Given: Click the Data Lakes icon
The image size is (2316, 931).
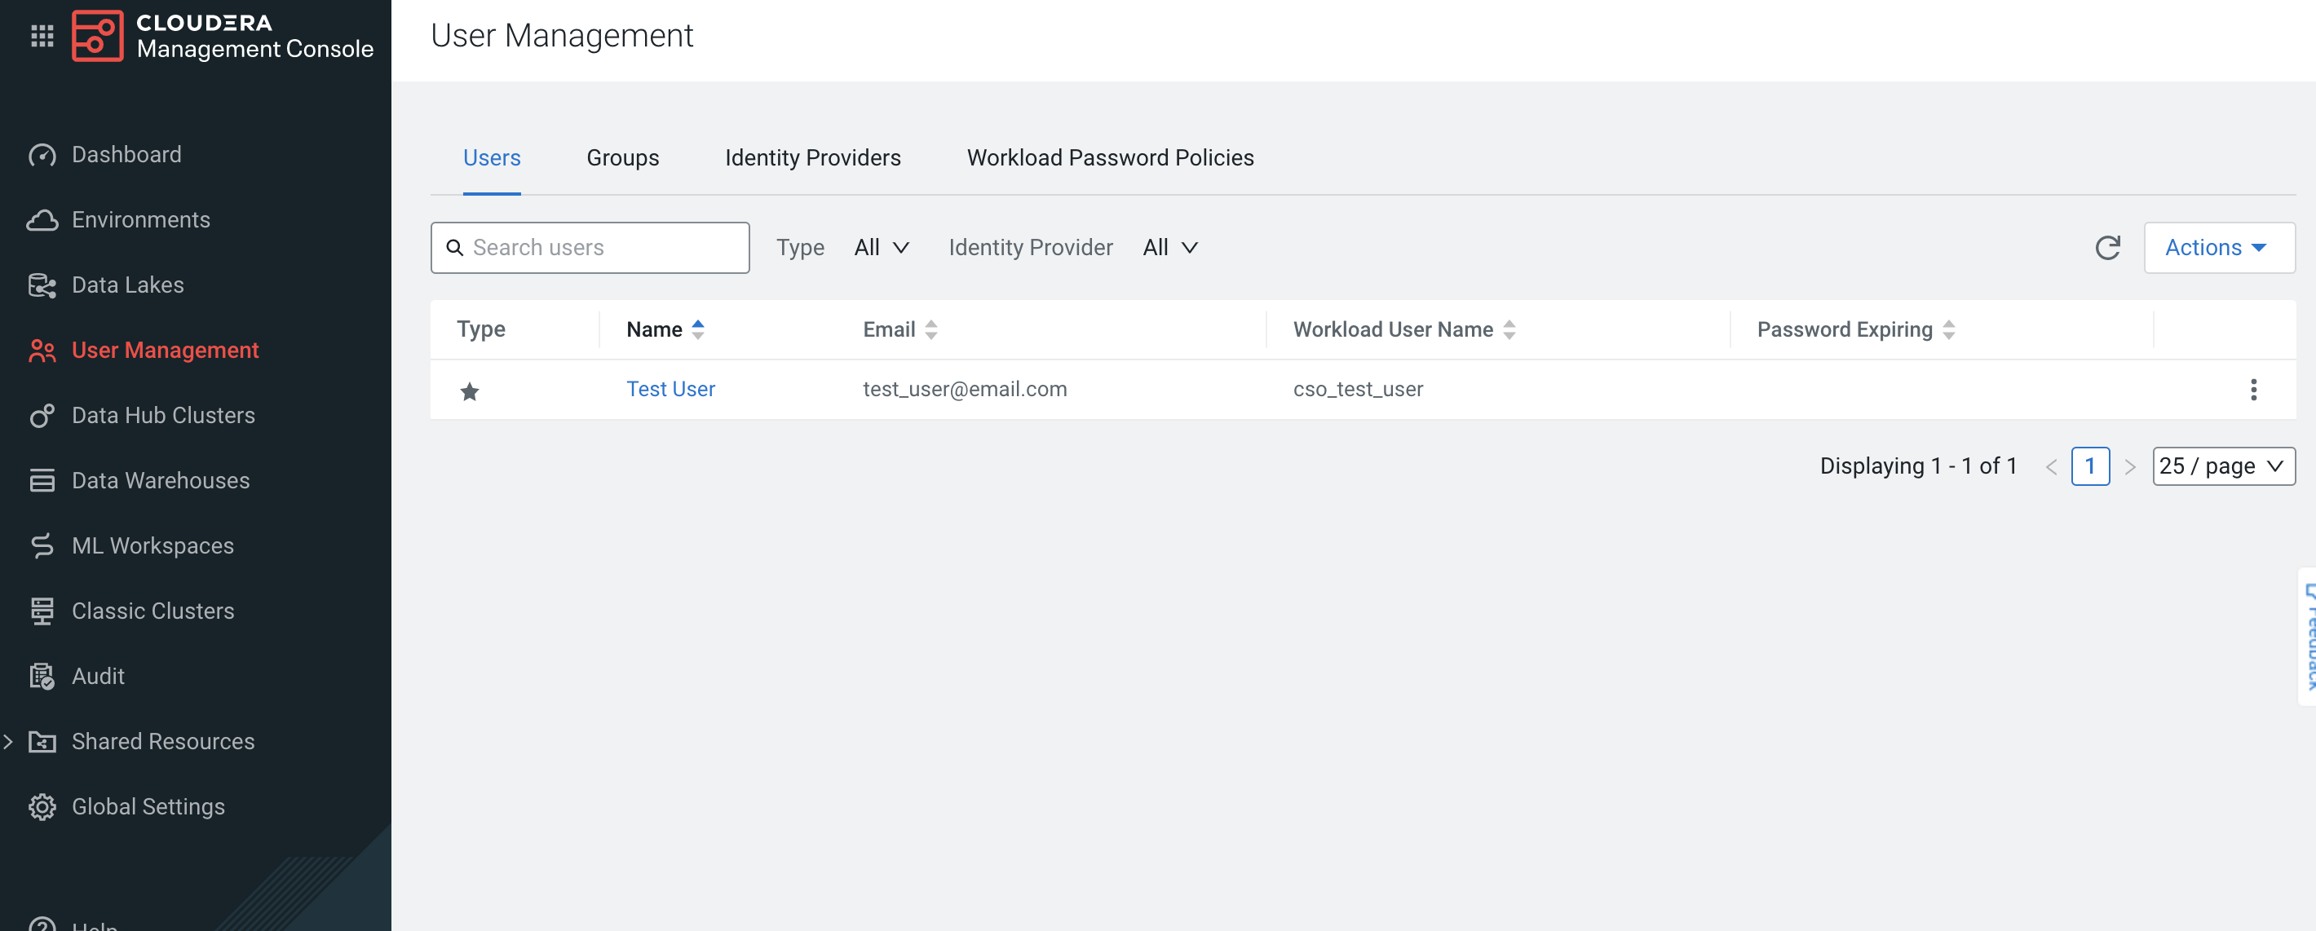Looking at the screenshot, I should [x=42, y=286].
